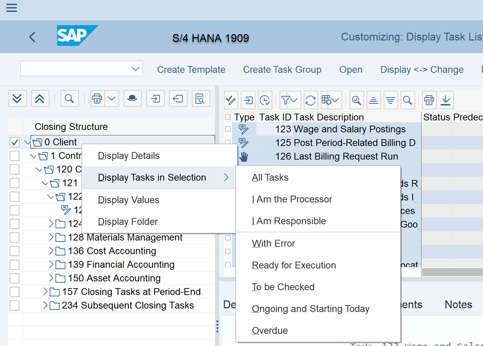Image resolution: width=483 pixels, height=346 pixels.
Task: Open the command field dropdown
Action: click(135, 69)
